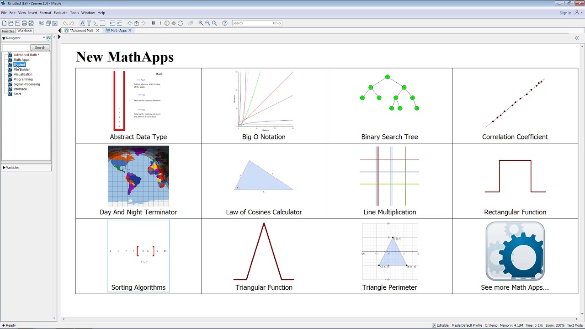Expand the Variables panel
The height and width of the screenshot is (329, 585).
point(4,168)
